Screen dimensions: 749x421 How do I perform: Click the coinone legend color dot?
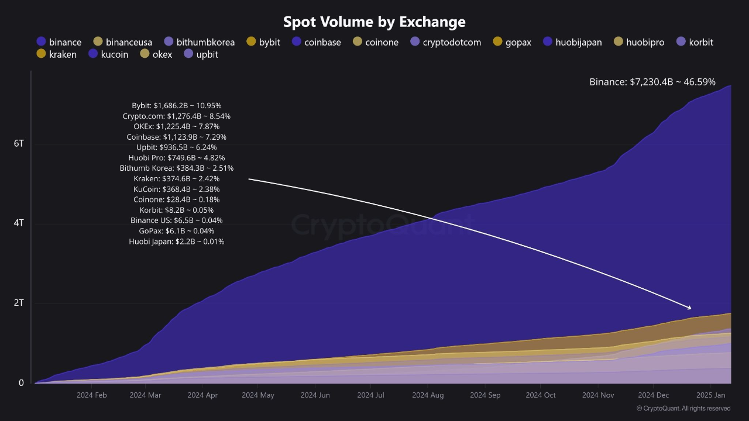pos(358,42)
